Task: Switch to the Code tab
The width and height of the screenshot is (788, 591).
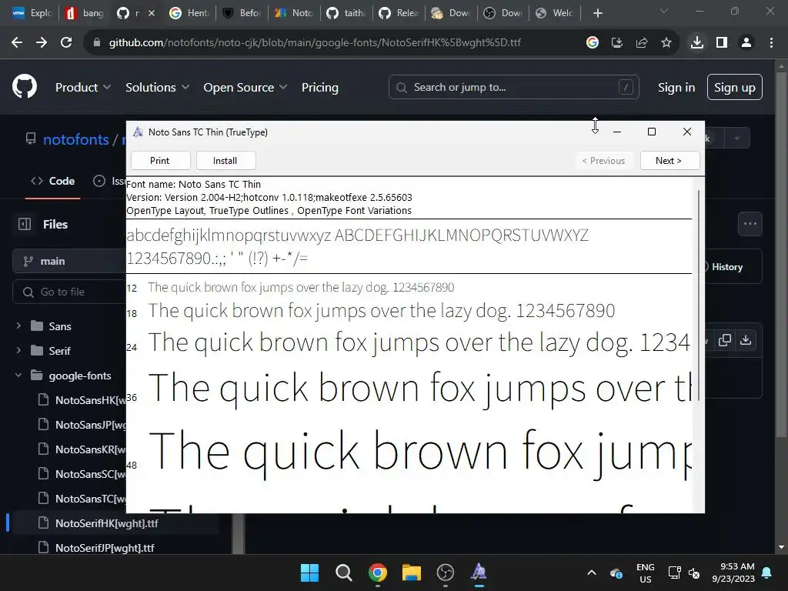Action: tap(53, 181)
